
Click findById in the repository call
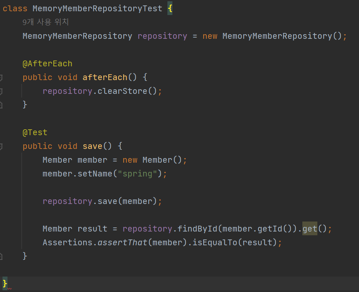(x=197, y=229)
